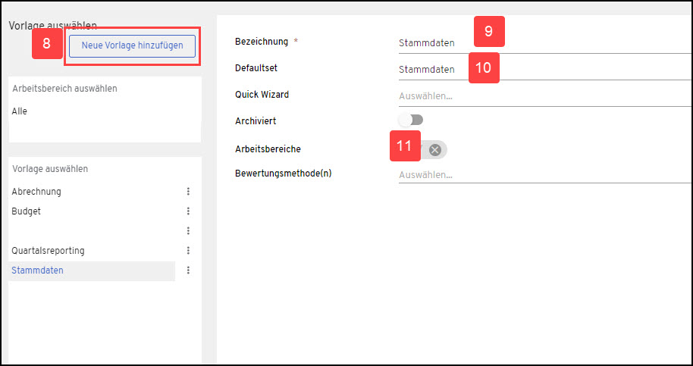Remove the Arbeitsbereiche chip

(x=435, y=150)
